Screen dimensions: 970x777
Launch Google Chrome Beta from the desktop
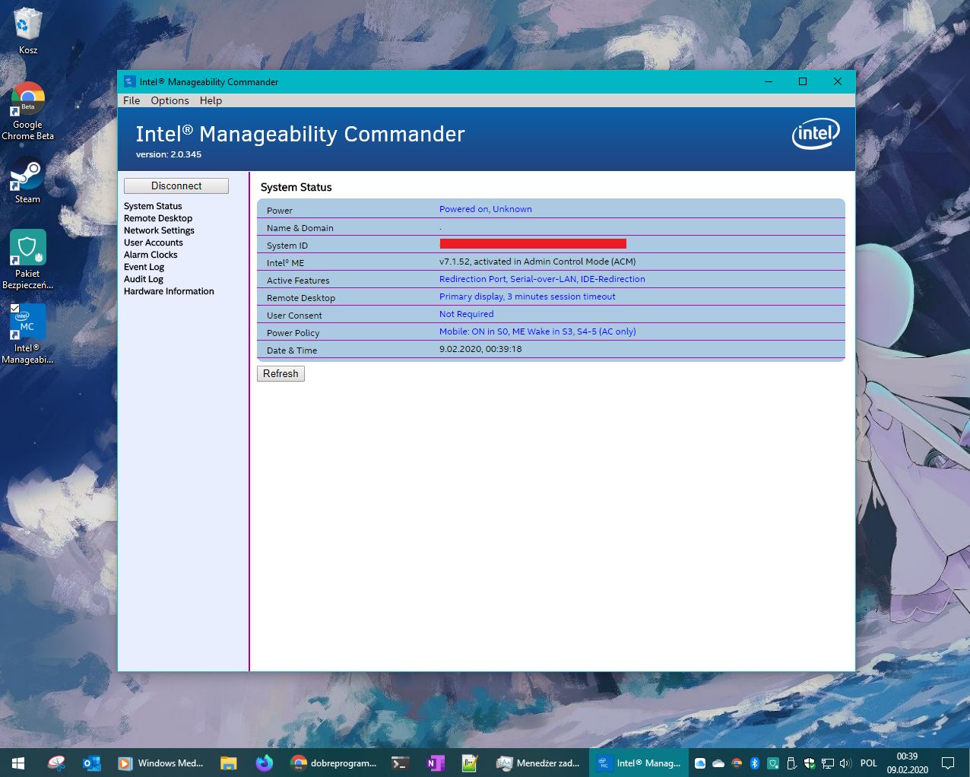27,111
